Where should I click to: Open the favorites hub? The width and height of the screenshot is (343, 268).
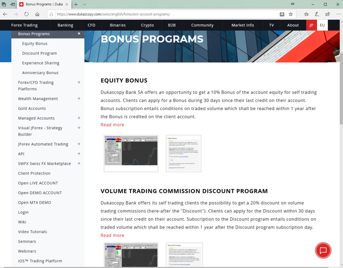[x=306, y=14]
